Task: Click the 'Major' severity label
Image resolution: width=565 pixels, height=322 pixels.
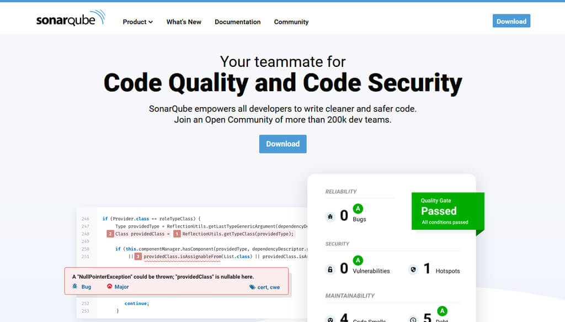Action: (x=121, y=287)
